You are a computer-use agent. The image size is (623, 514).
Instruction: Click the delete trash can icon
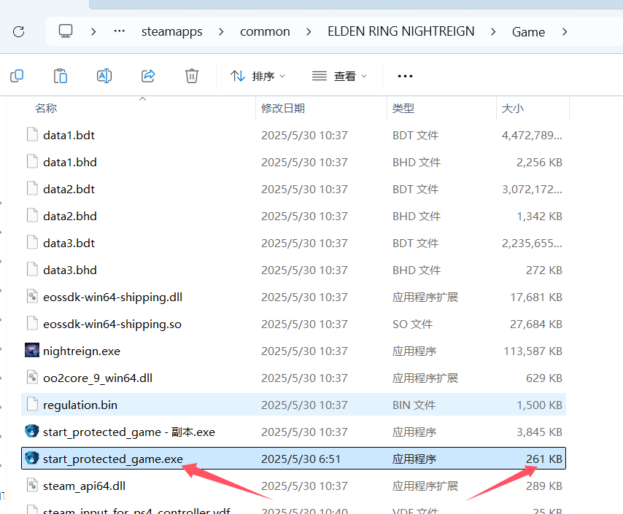pos(192,76)
